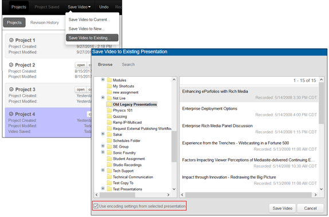Select the new assignment folder
The width and height of the screenshot is (329, 217).
[x=126, y=92]
